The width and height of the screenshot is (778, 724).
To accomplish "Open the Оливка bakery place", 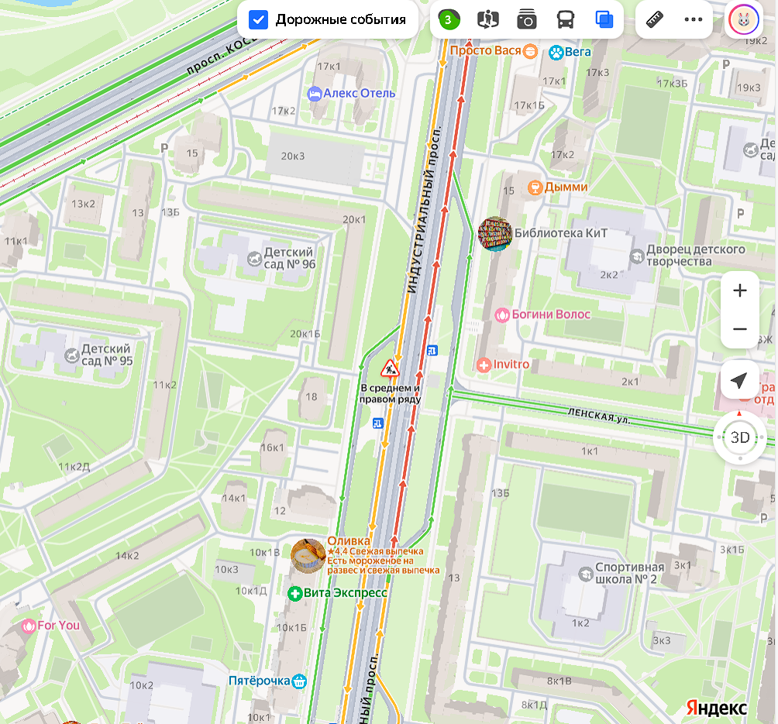I will point(308,556).
